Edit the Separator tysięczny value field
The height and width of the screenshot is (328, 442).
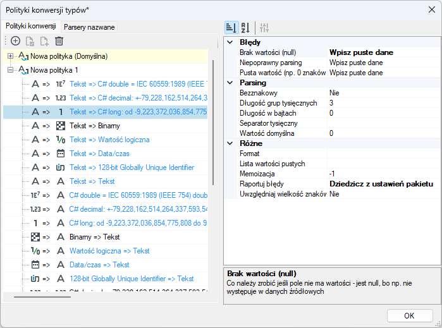384,123
